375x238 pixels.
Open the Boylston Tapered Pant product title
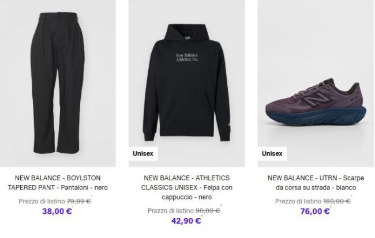57,183
